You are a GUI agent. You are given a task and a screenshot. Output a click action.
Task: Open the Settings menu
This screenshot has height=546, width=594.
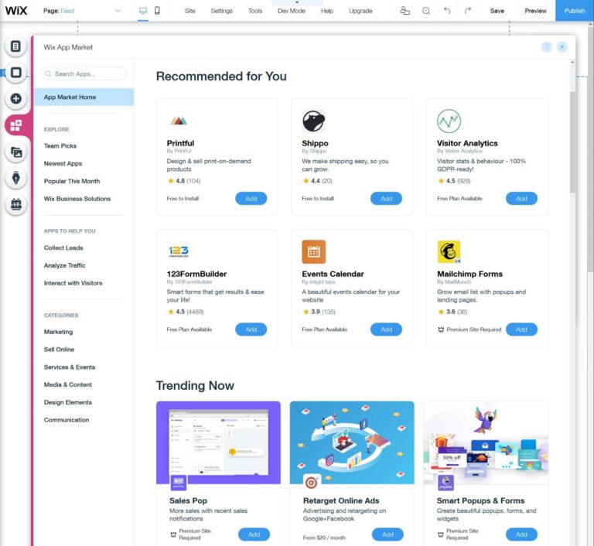coord(222,11)
